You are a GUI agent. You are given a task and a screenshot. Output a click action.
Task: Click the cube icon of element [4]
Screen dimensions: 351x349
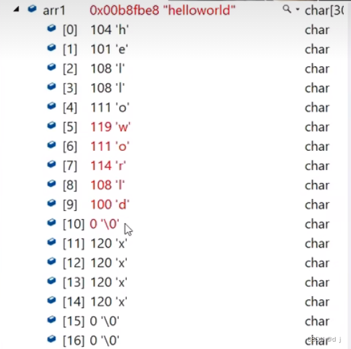[52, 106]
